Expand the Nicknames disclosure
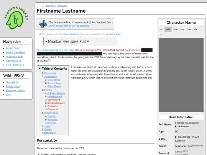This screenshot has height=155, width=207. click(x=176, y=126)
